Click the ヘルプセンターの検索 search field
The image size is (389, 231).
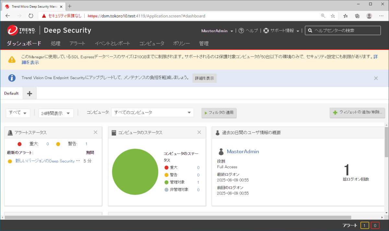point(343,30)
